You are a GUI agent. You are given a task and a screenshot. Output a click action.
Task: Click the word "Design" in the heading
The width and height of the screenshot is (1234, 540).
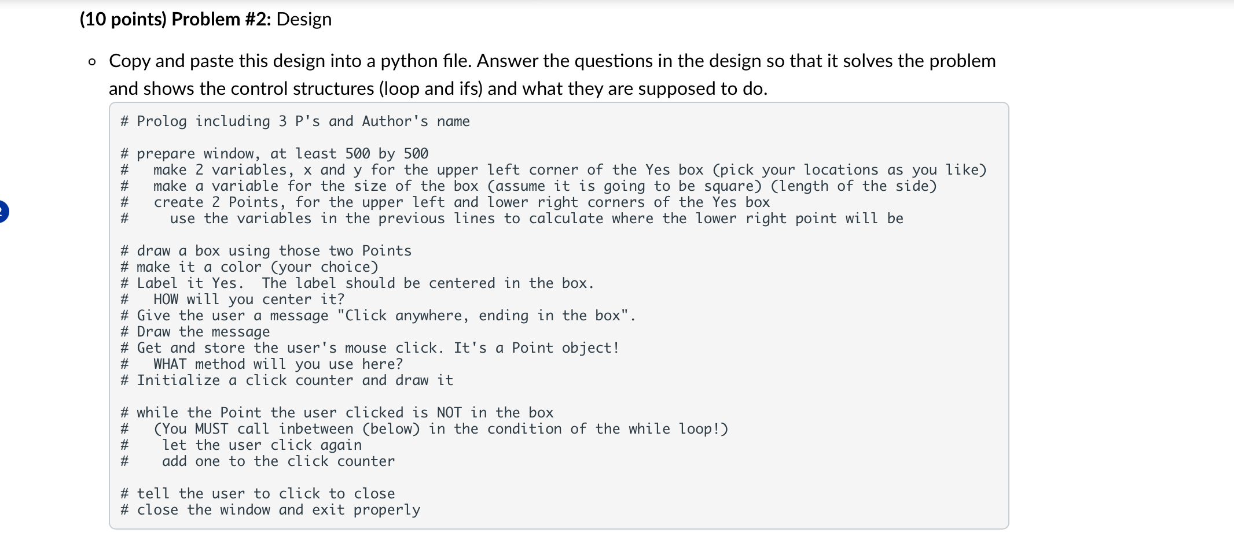point(304,19)
